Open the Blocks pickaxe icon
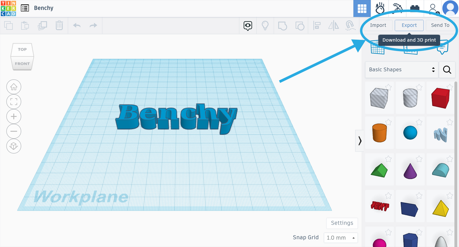Image resolution: width=459 pixels, height=247 pixels. [x=397, y=8]
